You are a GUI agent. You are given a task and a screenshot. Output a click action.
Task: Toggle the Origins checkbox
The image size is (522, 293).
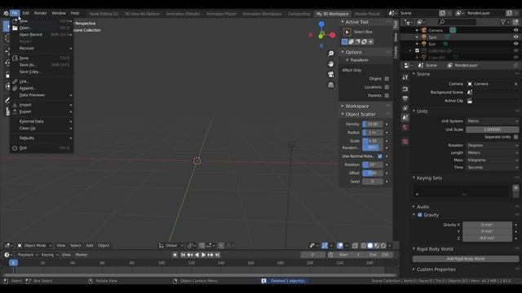point(387,79)
